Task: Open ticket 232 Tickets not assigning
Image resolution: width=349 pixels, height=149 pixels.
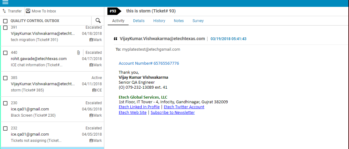Action: click(x=52, y=134)
